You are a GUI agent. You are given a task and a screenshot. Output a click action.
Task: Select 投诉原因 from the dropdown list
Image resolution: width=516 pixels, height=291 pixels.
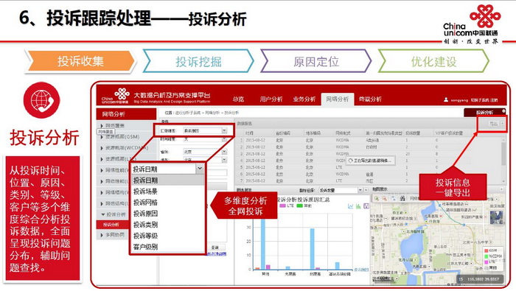click(145, 214)
